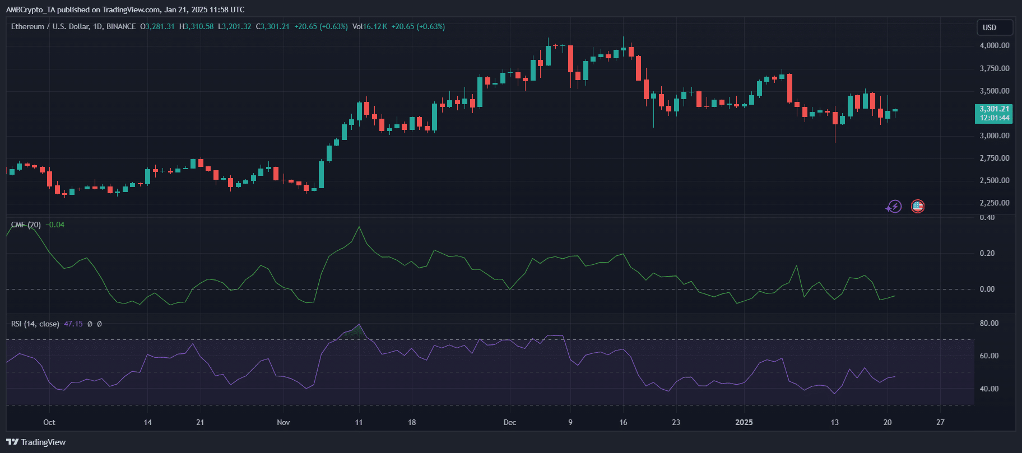Click the CMF 0.20 axis label
The height and width of the screenshot is (453, 1022).
(987, 253)
